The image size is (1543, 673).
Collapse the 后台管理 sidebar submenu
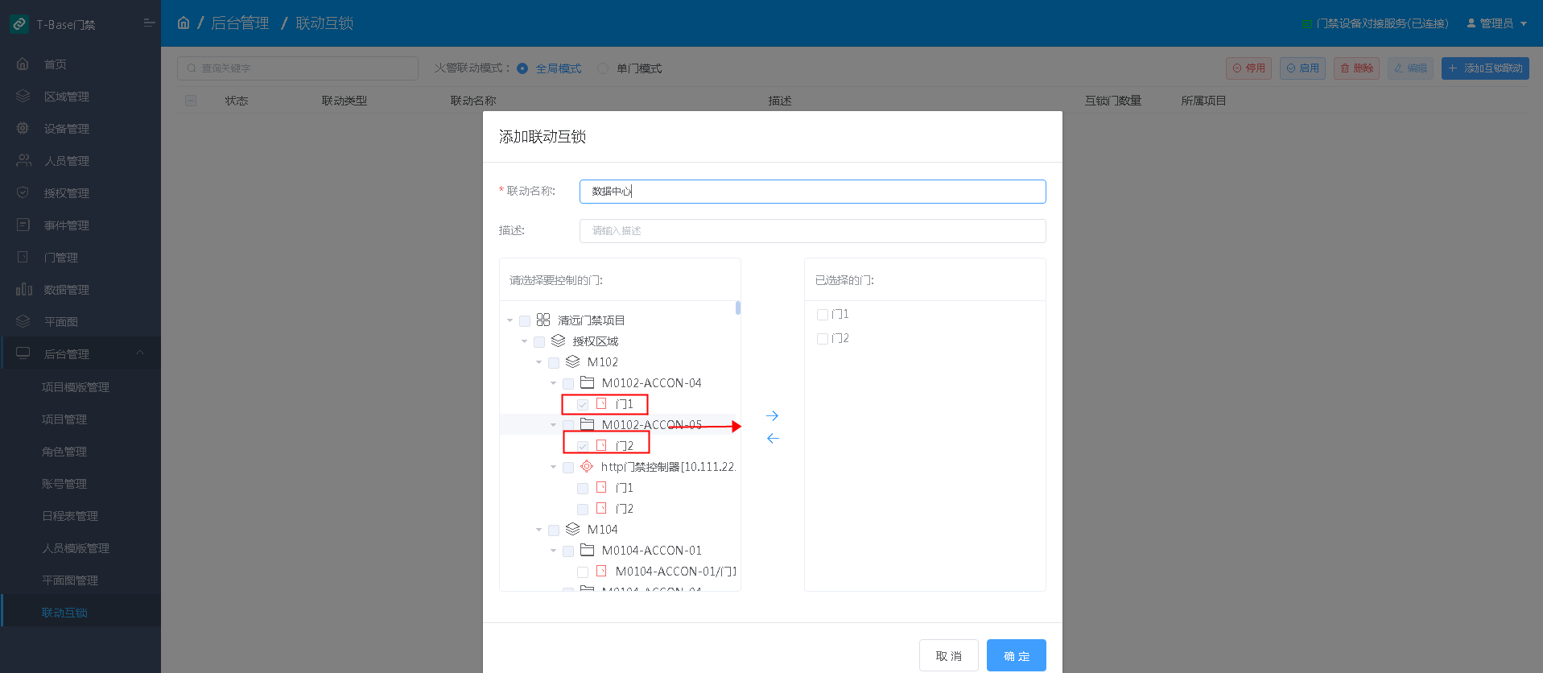coord(140,353)
